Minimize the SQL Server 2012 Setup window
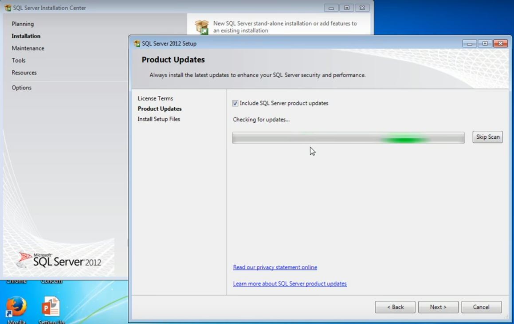 pos(469,43)
